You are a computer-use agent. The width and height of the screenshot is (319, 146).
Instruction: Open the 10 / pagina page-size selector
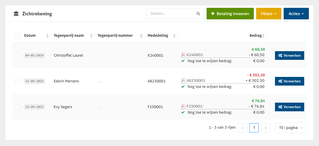(x=291, y=128)
